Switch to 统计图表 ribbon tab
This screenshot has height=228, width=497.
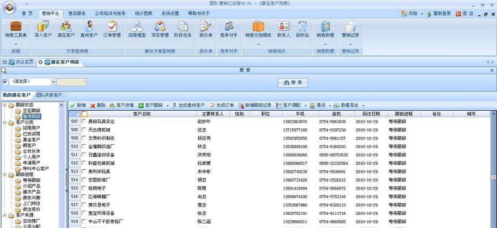tap(144, 14)
